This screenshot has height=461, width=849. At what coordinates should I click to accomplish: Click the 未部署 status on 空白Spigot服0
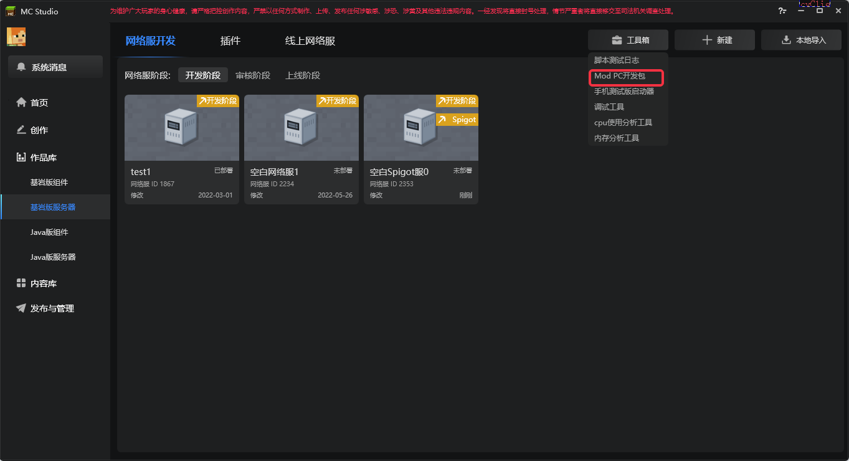[x=463, y=170]
